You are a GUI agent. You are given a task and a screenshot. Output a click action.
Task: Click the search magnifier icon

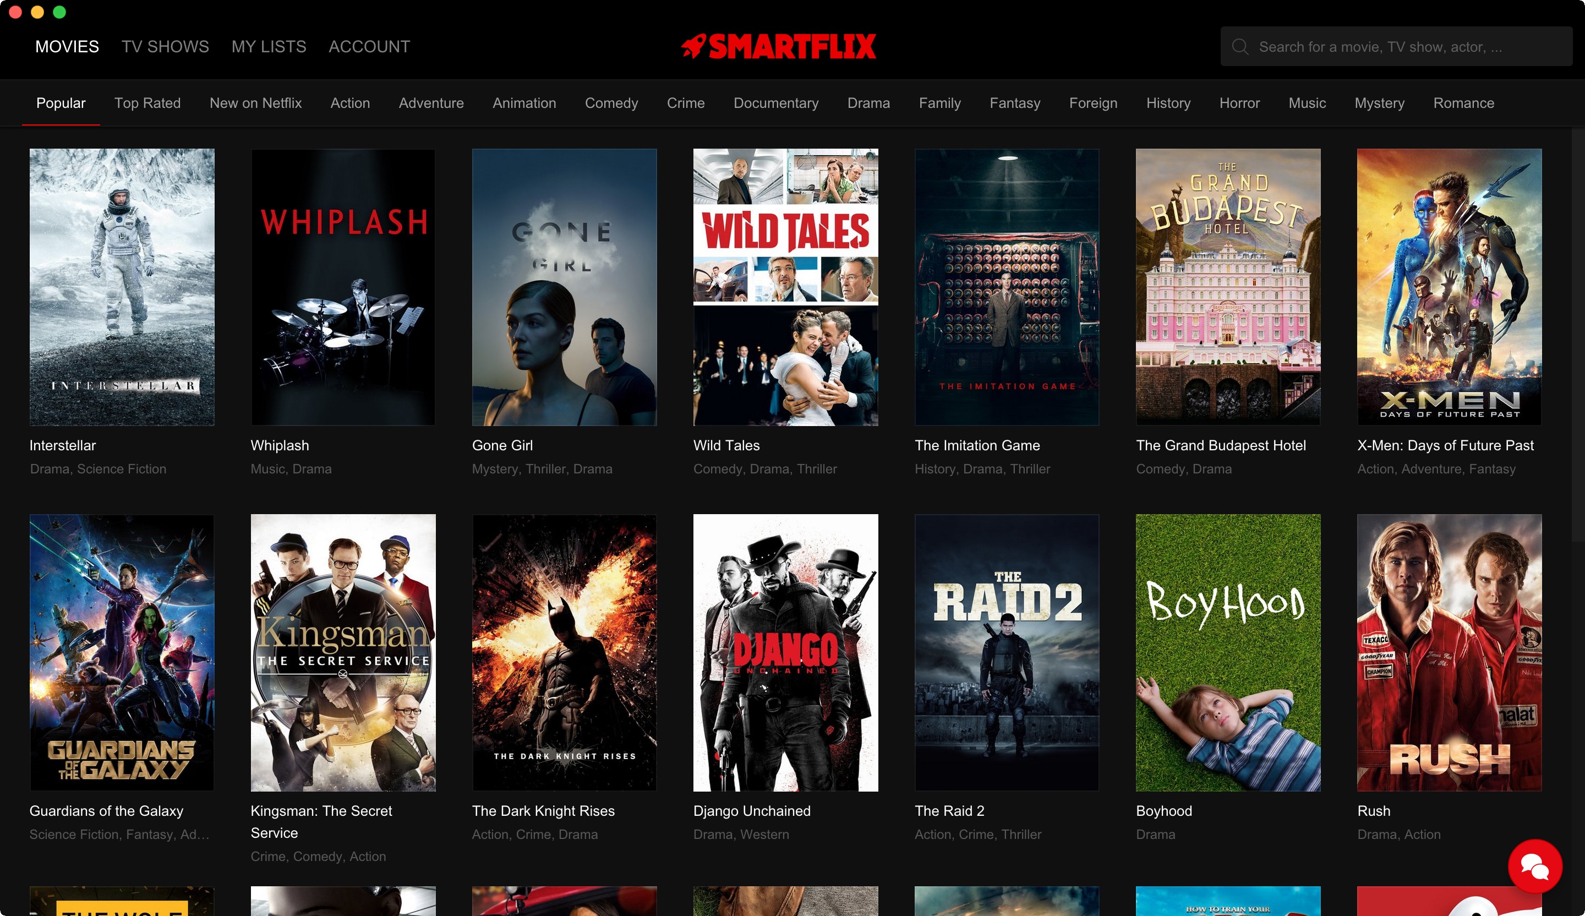(x=1240, y=47)
